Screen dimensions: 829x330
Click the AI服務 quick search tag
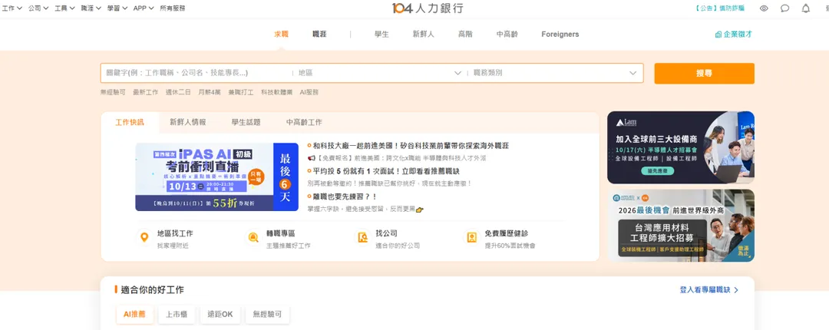click(309, 92)
